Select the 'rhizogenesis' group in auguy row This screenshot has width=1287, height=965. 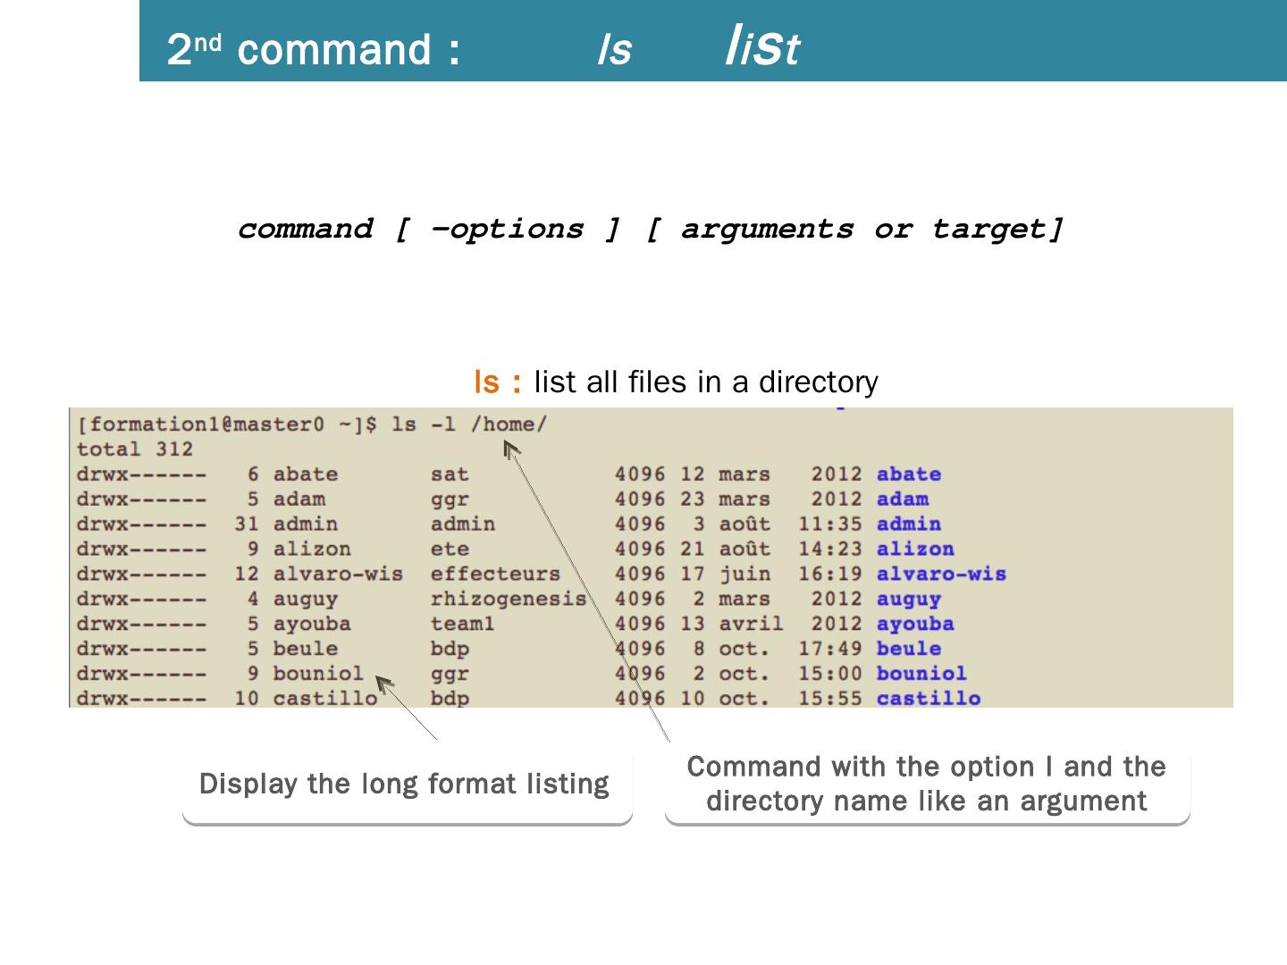click(x=508, y=600)
